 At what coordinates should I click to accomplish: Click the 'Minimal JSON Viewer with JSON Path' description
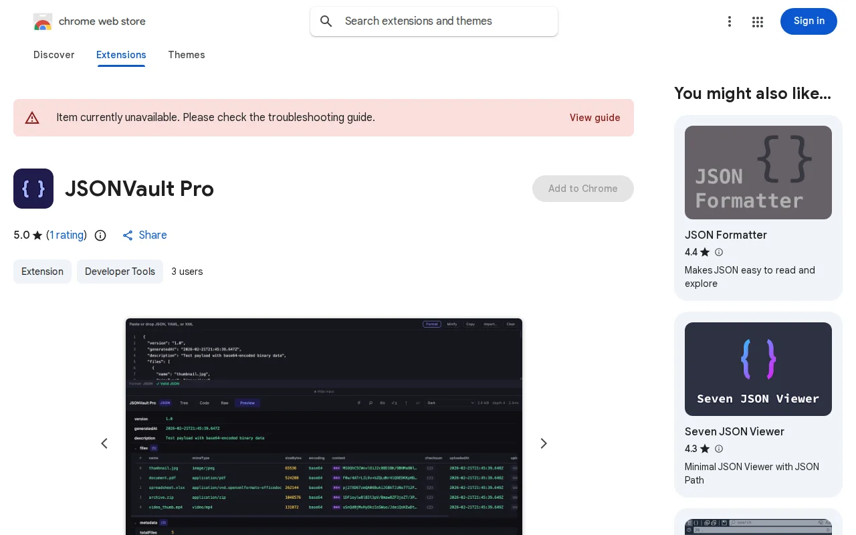pyautogui.click(x=752, y=473)
